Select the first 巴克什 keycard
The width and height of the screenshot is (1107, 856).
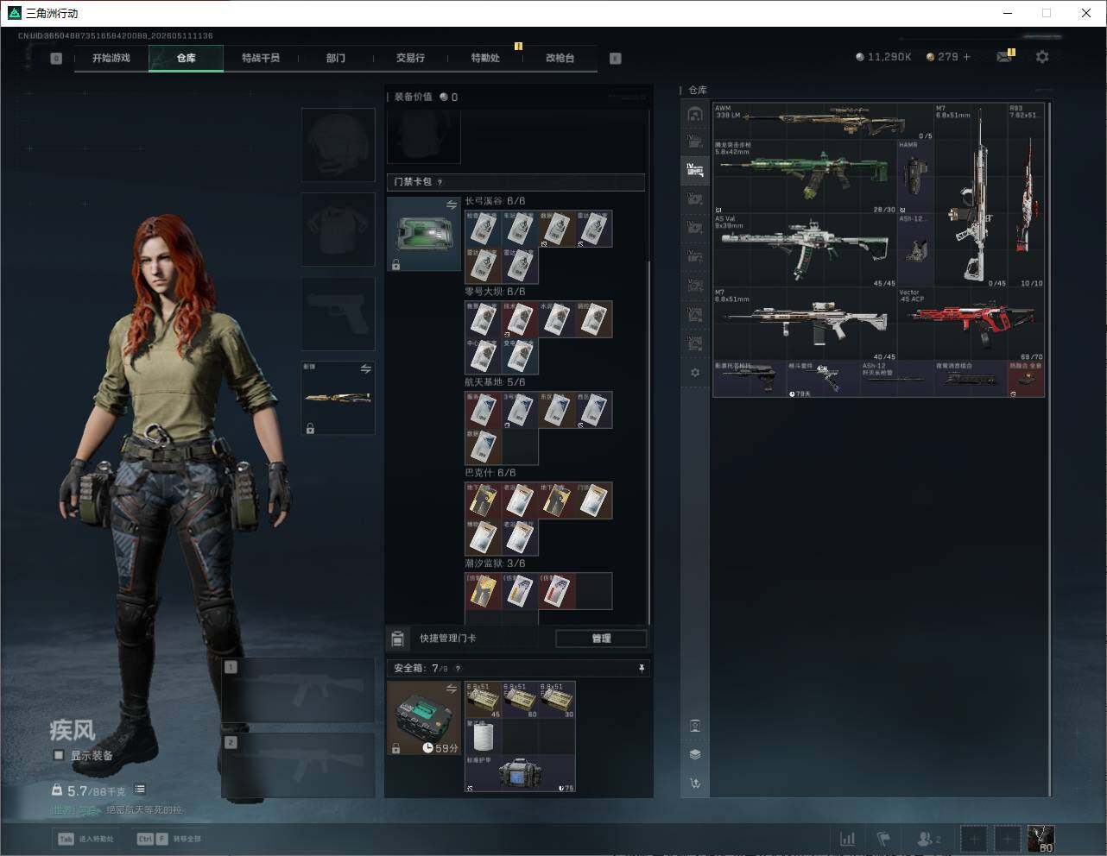[484, 500]
